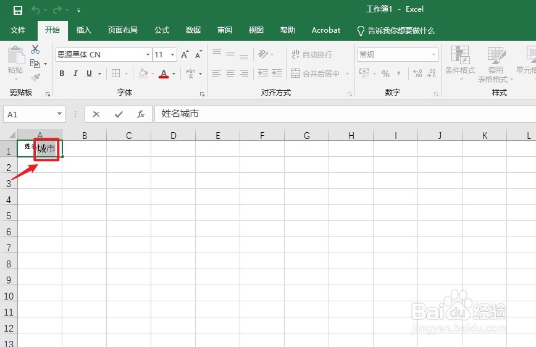Toggle Underline formatting
This screenshot has height=347, width=536.
[x=89, y=73]
